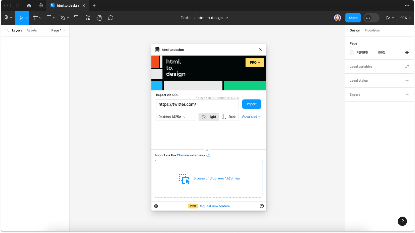The height and width of the screenshot is (233, 415).
Task: Open plugin settings gear icon
Action: (x=156, y=206)
